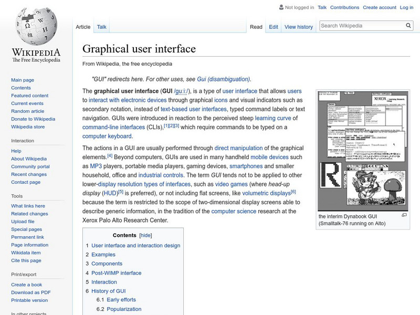Jump to Post-WIMP interface section
The height and width of the screenshot is (315, 420).
(116, 273)
